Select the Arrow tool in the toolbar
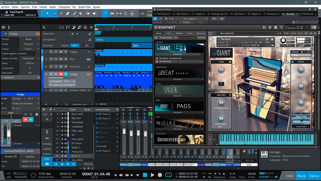The height and width of the screenshot is (181, 321). [x=48, y=13]
